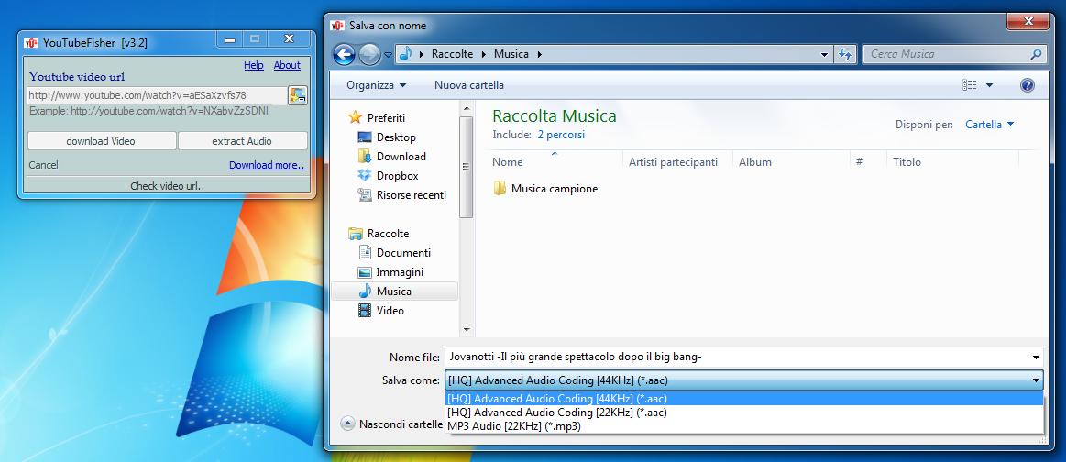Choose the highlighted 44KHz AAC list option
The image size is (1066, 462).
pos(744,399)
